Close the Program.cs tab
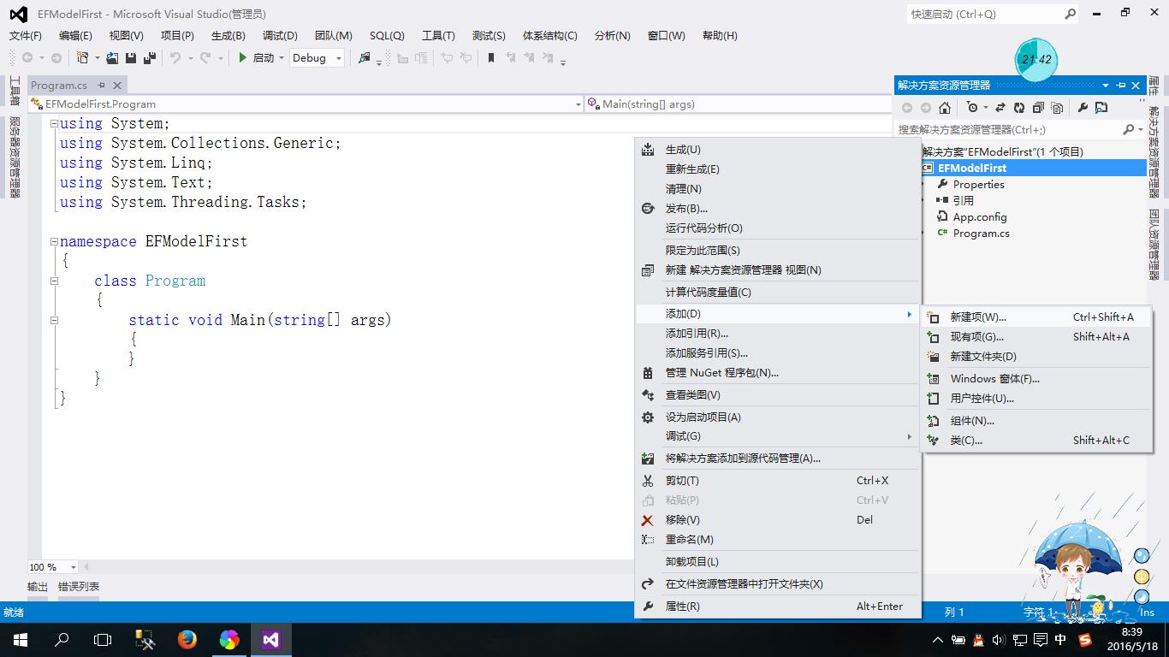 118,86
